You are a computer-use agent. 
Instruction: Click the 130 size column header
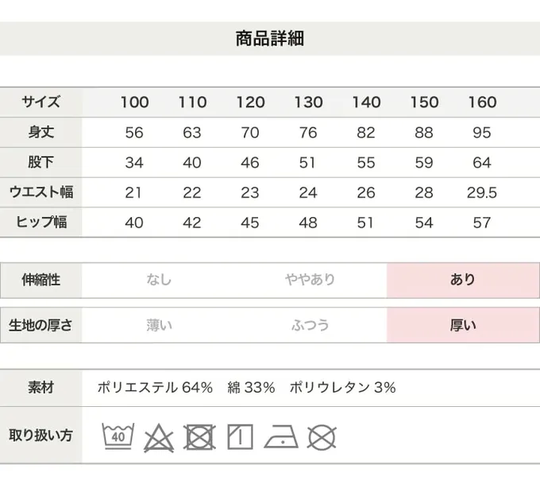(308, 102)
